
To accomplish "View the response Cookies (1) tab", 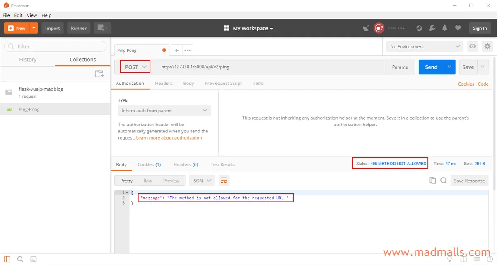I will 149,164.
